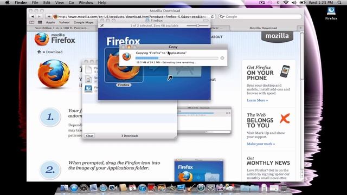Open iTunes from the Dock
347x195 pixels.
[x=142, y=188]
